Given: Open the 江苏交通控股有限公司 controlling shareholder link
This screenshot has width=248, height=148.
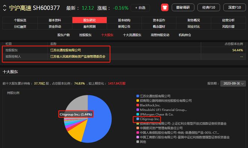Looking at the screenshot, I should (x=65, y=50).
